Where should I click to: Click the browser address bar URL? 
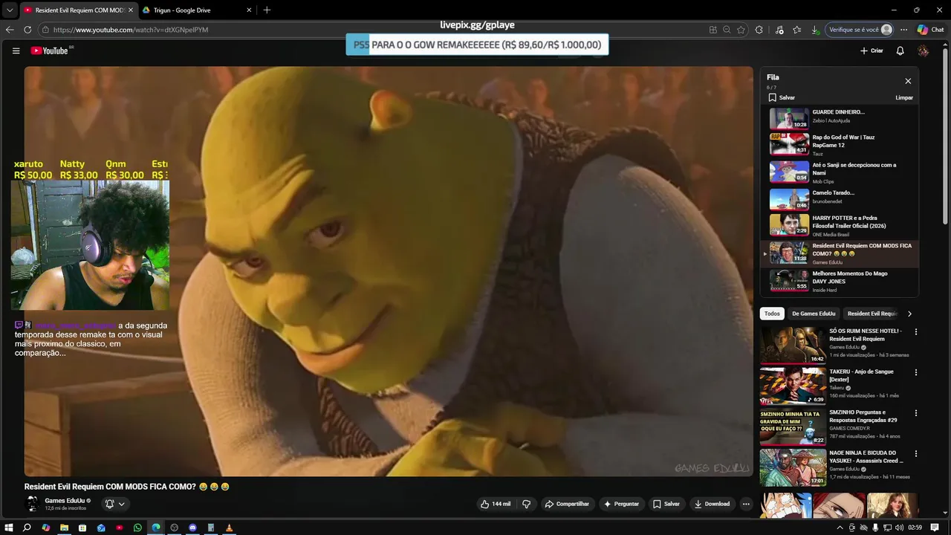[x=131, y=30]
